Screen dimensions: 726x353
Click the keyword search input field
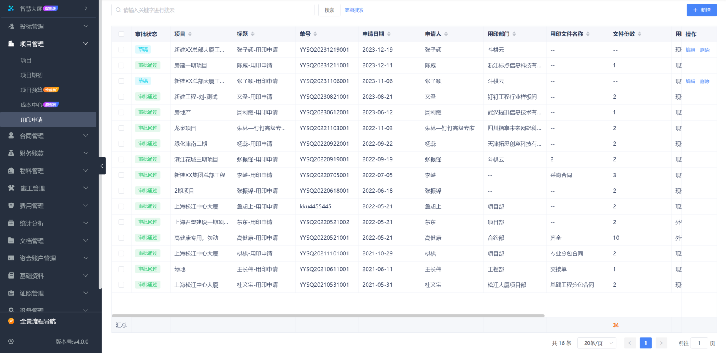[x=213, y=10]
